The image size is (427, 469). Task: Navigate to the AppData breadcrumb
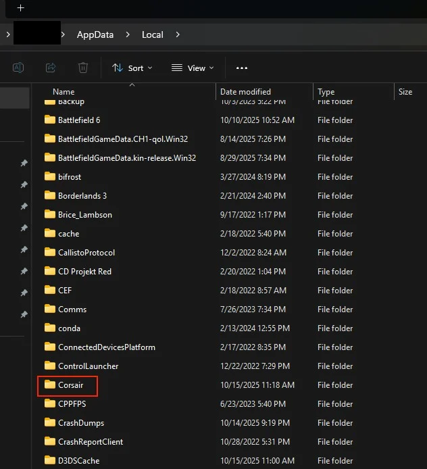[95, 34]
